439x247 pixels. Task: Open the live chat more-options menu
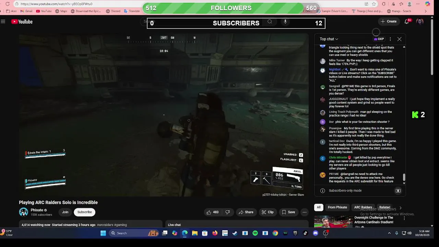coord(390,39)
